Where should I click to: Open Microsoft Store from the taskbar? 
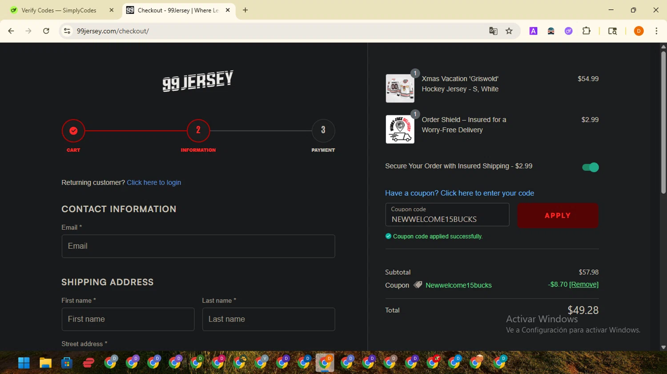coord(67,363)
